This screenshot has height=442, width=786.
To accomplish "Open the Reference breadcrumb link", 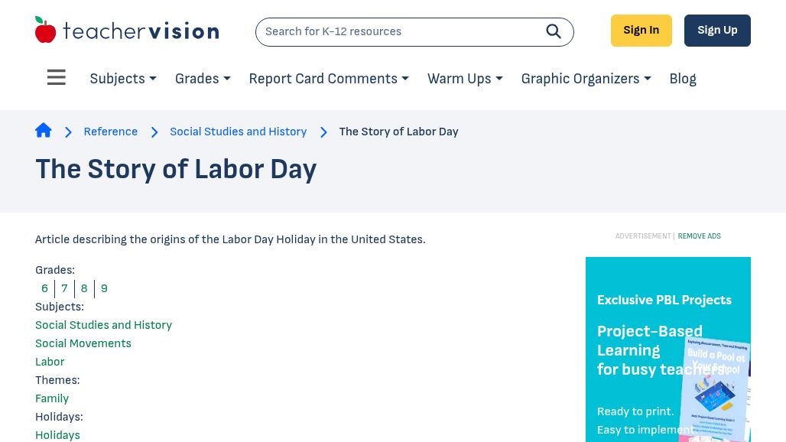I will [111, 132].
